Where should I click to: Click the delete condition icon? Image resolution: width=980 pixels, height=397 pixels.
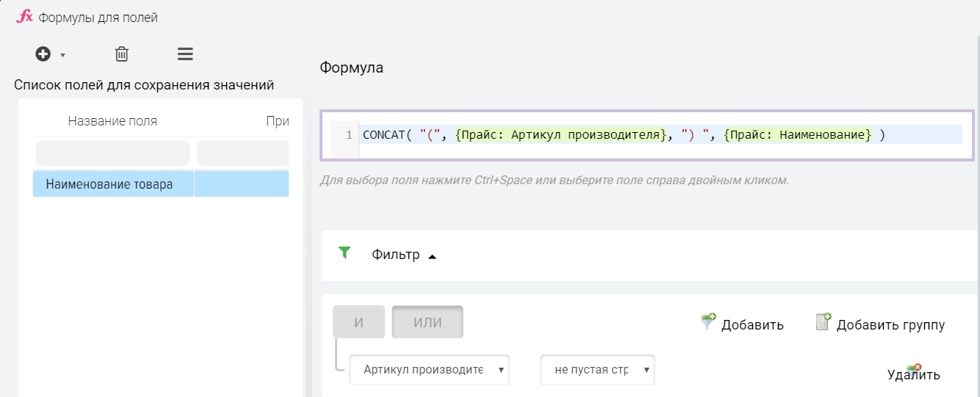(913, 370)
